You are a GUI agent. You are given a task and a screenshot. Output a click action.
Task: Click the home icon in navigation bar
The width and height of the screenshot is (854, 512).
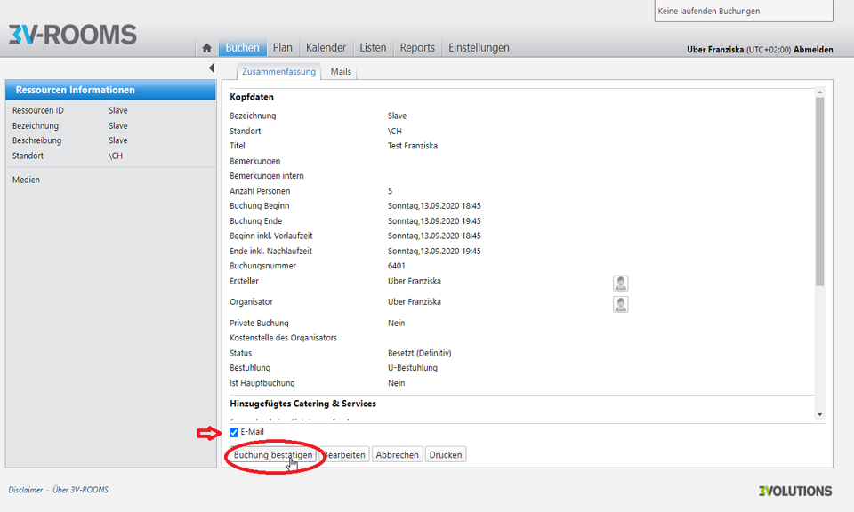(x=206, y=48)
